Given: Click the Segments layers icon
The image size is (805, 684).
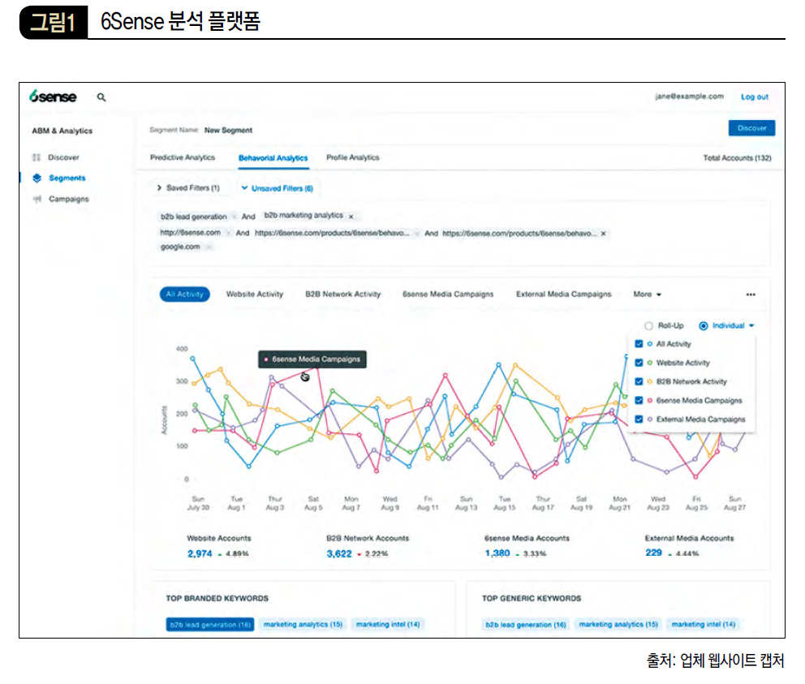Looking at the screenshot, I should coord(37,178).
